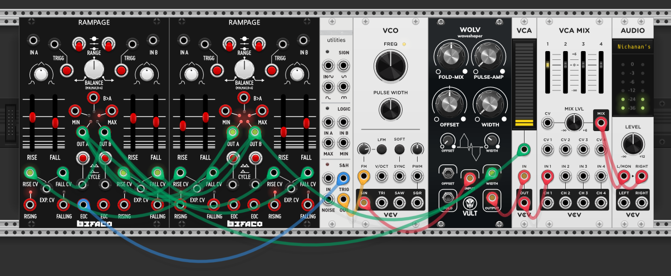This screenshot has height=276, width=671.
Task: Click the LOGIC IN A jack on utilities
Action: pos(329,121)
